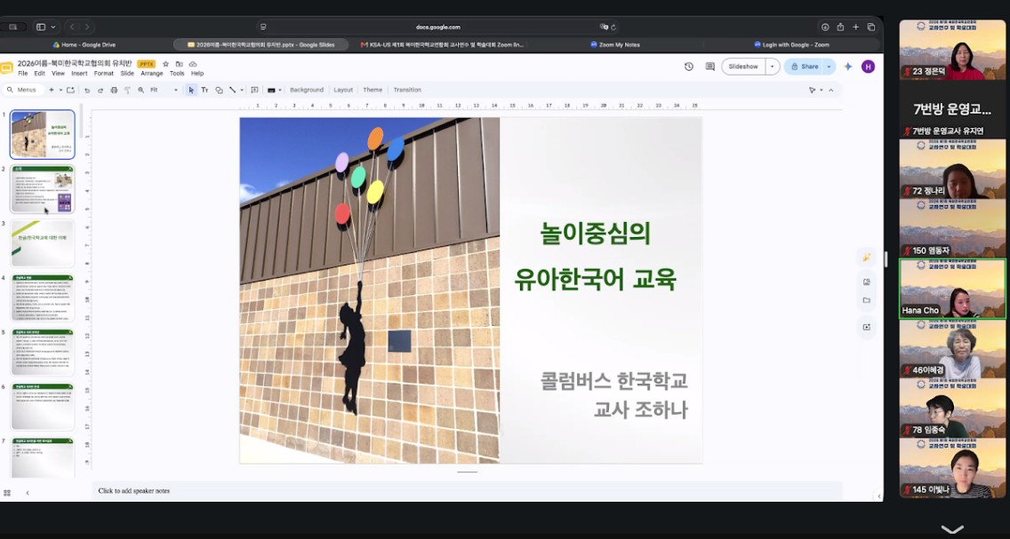Open the Safari sidebar dropdown chevron

pyautogui.click(x=52, y=27)
